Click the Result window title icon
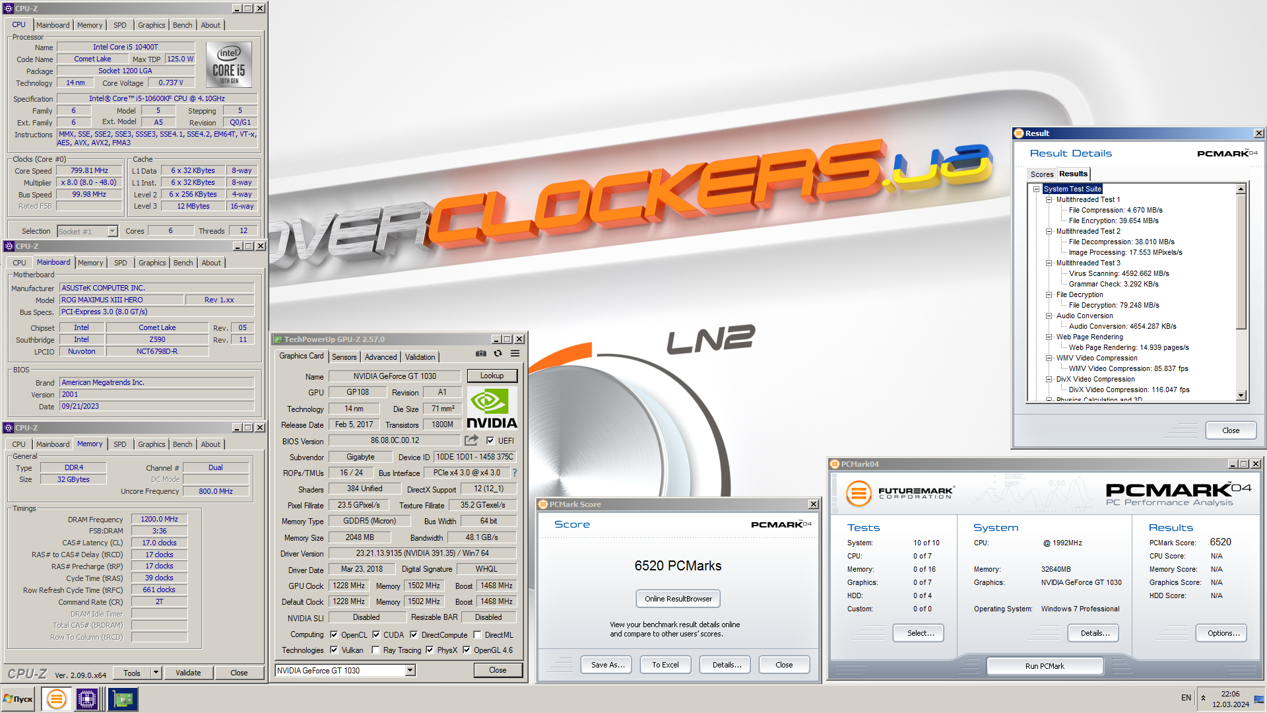 point(1019,133)
